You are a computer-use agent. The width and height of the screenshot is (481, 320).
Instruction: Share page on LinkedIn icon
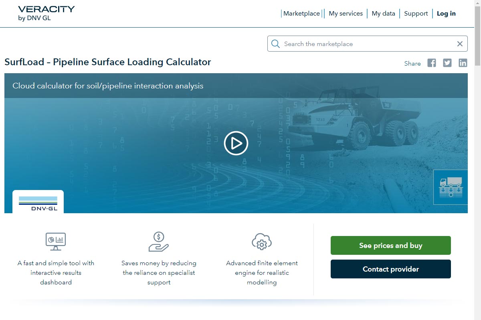point(463,63)
